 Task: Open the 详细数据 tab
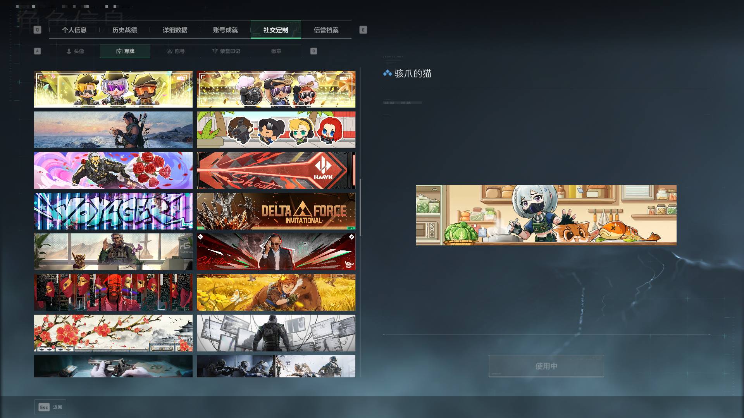tap(175, 30)
